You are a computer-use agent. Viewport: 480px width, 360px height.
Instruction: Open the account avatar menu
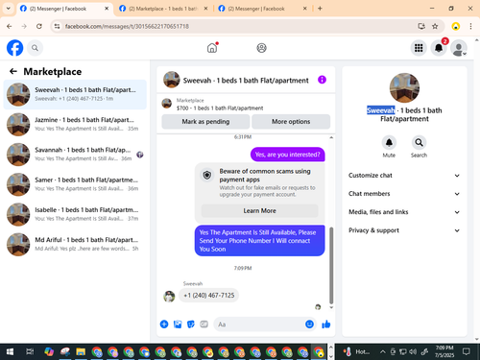coord(459,48)
